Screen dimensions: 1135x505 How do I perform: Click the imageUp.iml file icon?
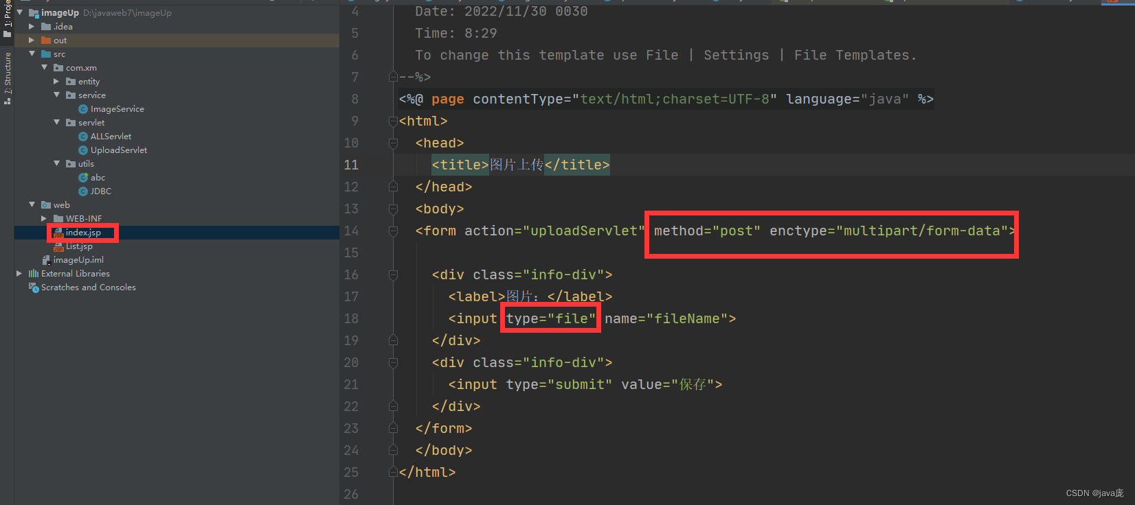[x=46, y=260]
